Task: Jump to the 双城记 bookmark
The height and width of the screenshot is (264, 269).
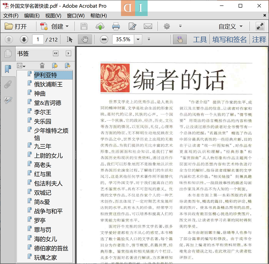Action: click(43, 193)
